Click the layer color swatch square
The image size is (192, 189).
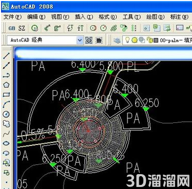[x=156, y=40]
